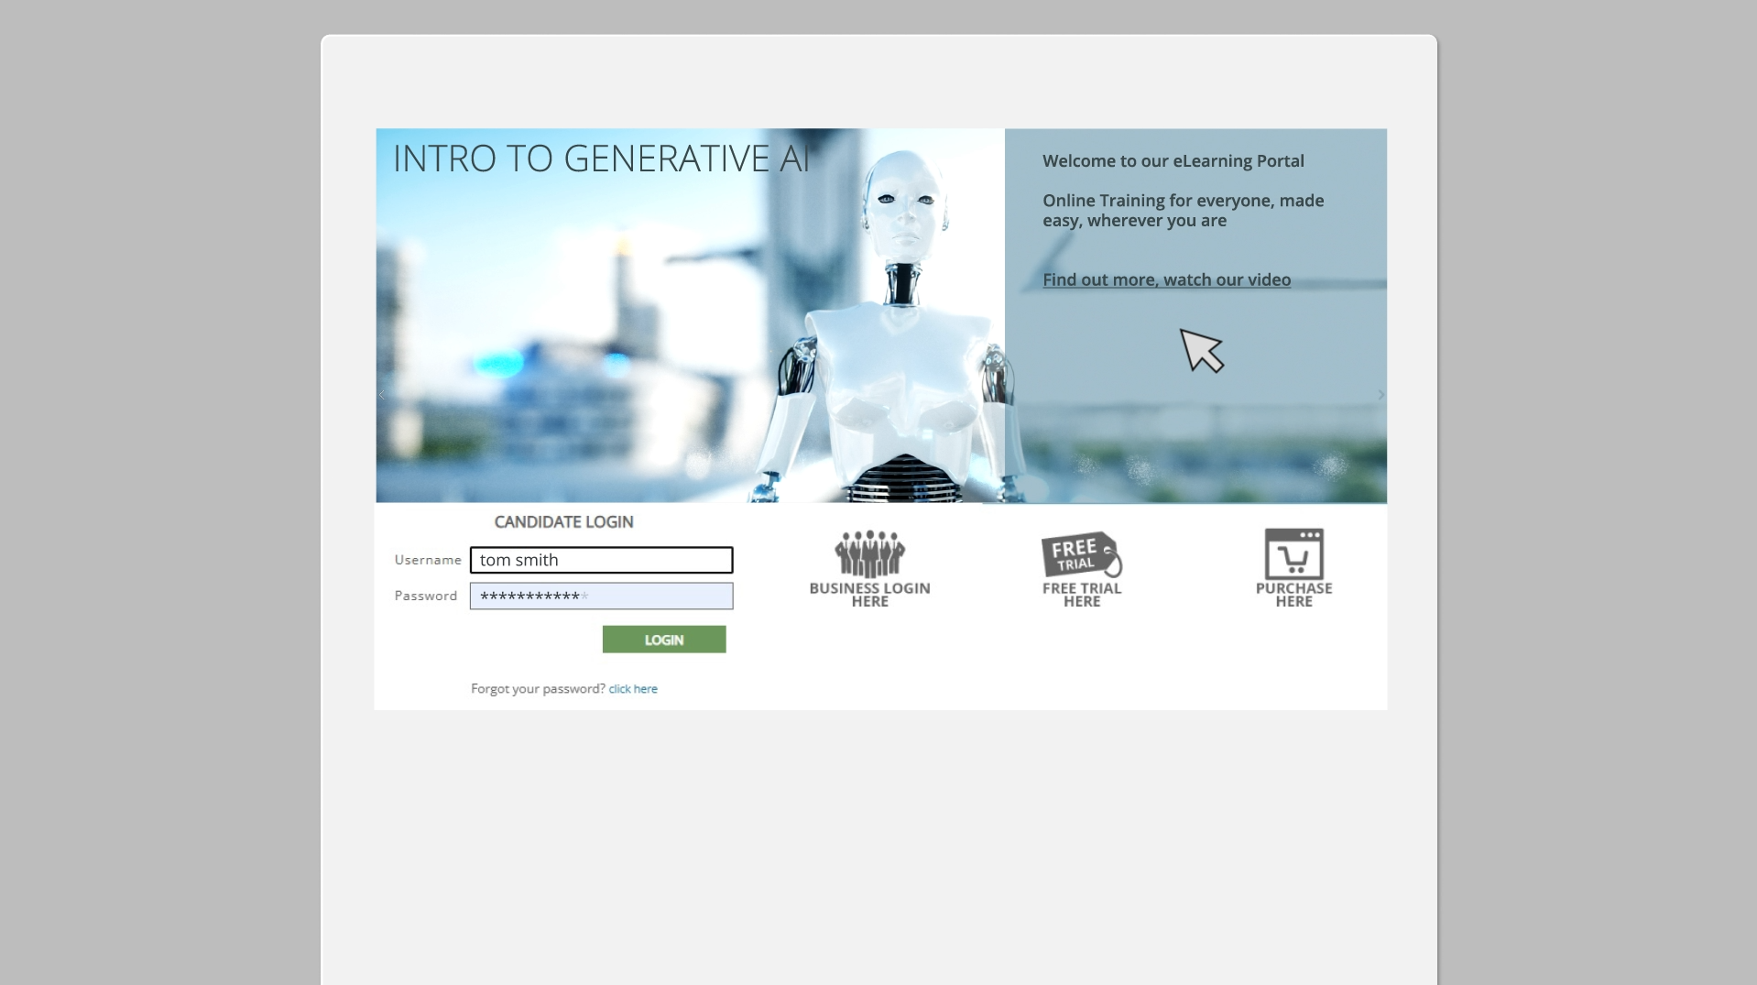Open the forgot password 'click here' link
This screenshot has width=1757, height=985.
click(x=633, y=689)
